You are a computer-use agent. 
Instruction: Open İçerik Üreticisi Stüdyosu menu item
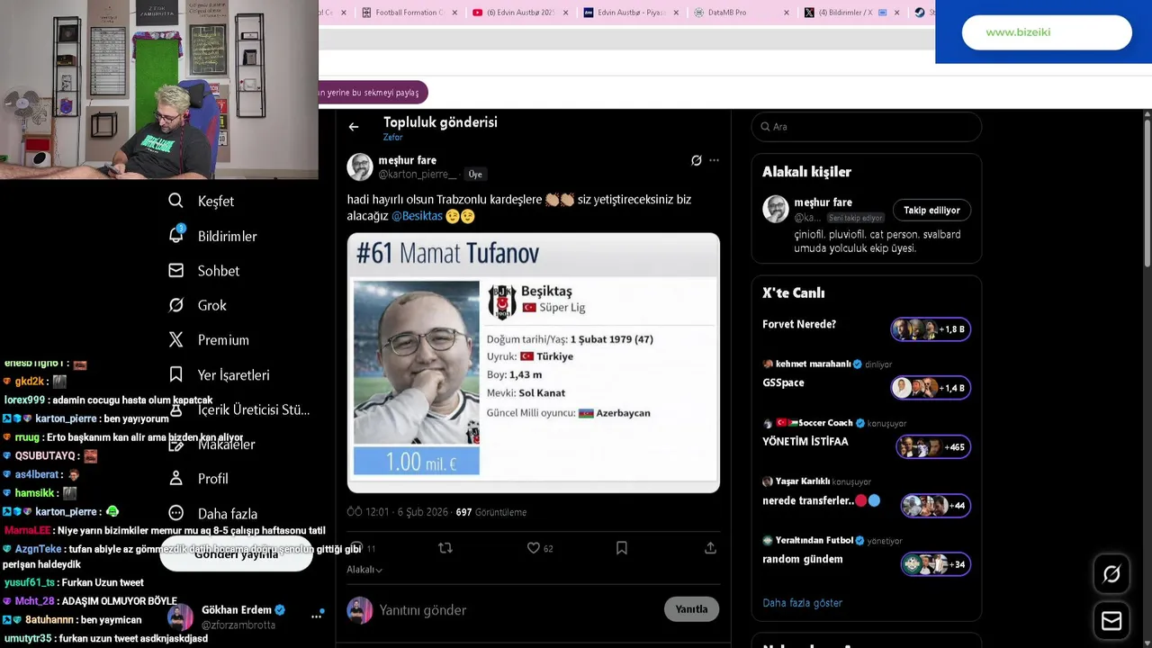coord(239,409)
